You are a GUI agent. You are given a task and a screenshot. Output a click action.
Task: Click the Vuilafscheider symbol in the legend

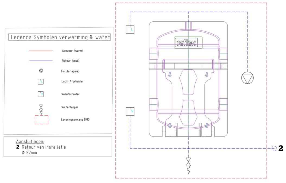coord(41,94)
